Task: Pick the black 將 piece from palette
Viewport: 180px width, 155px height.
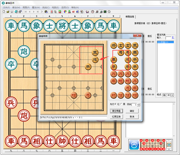Action: (x=113, y=45)
